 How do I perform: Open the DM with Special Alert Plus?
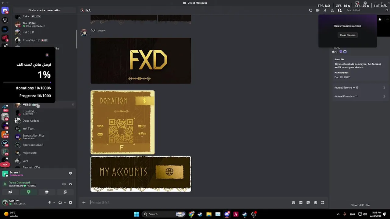pos(44,137)
